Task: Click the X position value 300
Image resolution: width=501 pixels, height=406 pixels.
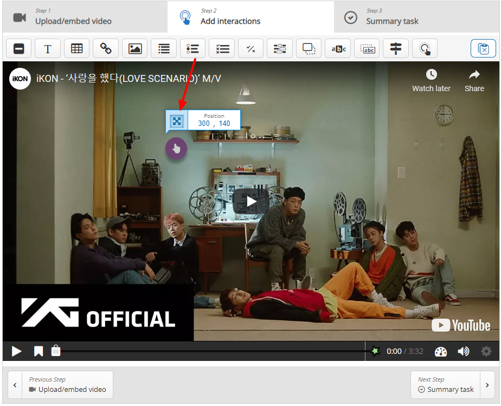Action: click(x=204, y=124)
